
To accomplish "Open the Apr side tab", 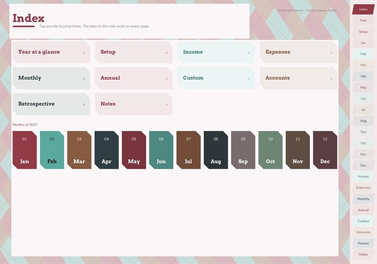I will [363, 76].
